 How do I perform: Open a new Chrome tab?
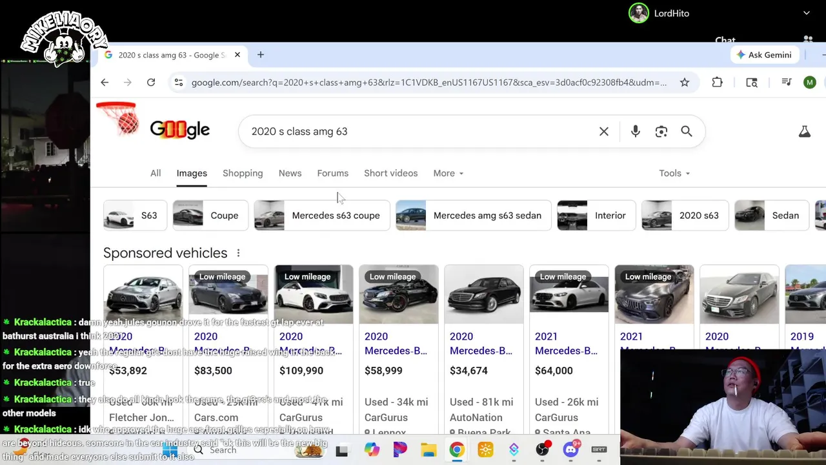261,55
